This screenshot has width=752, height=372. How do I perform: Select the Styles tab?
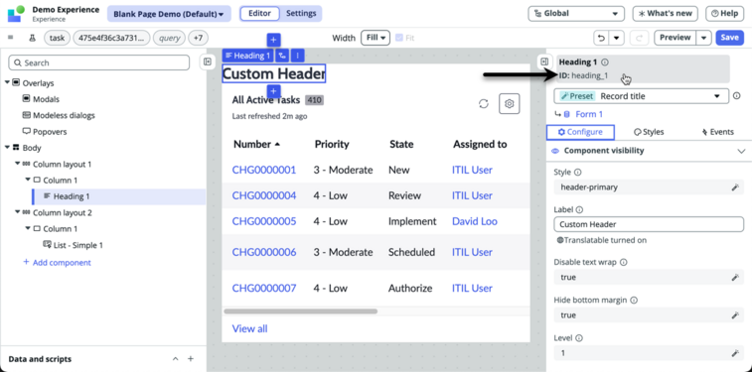coord(649,132)
